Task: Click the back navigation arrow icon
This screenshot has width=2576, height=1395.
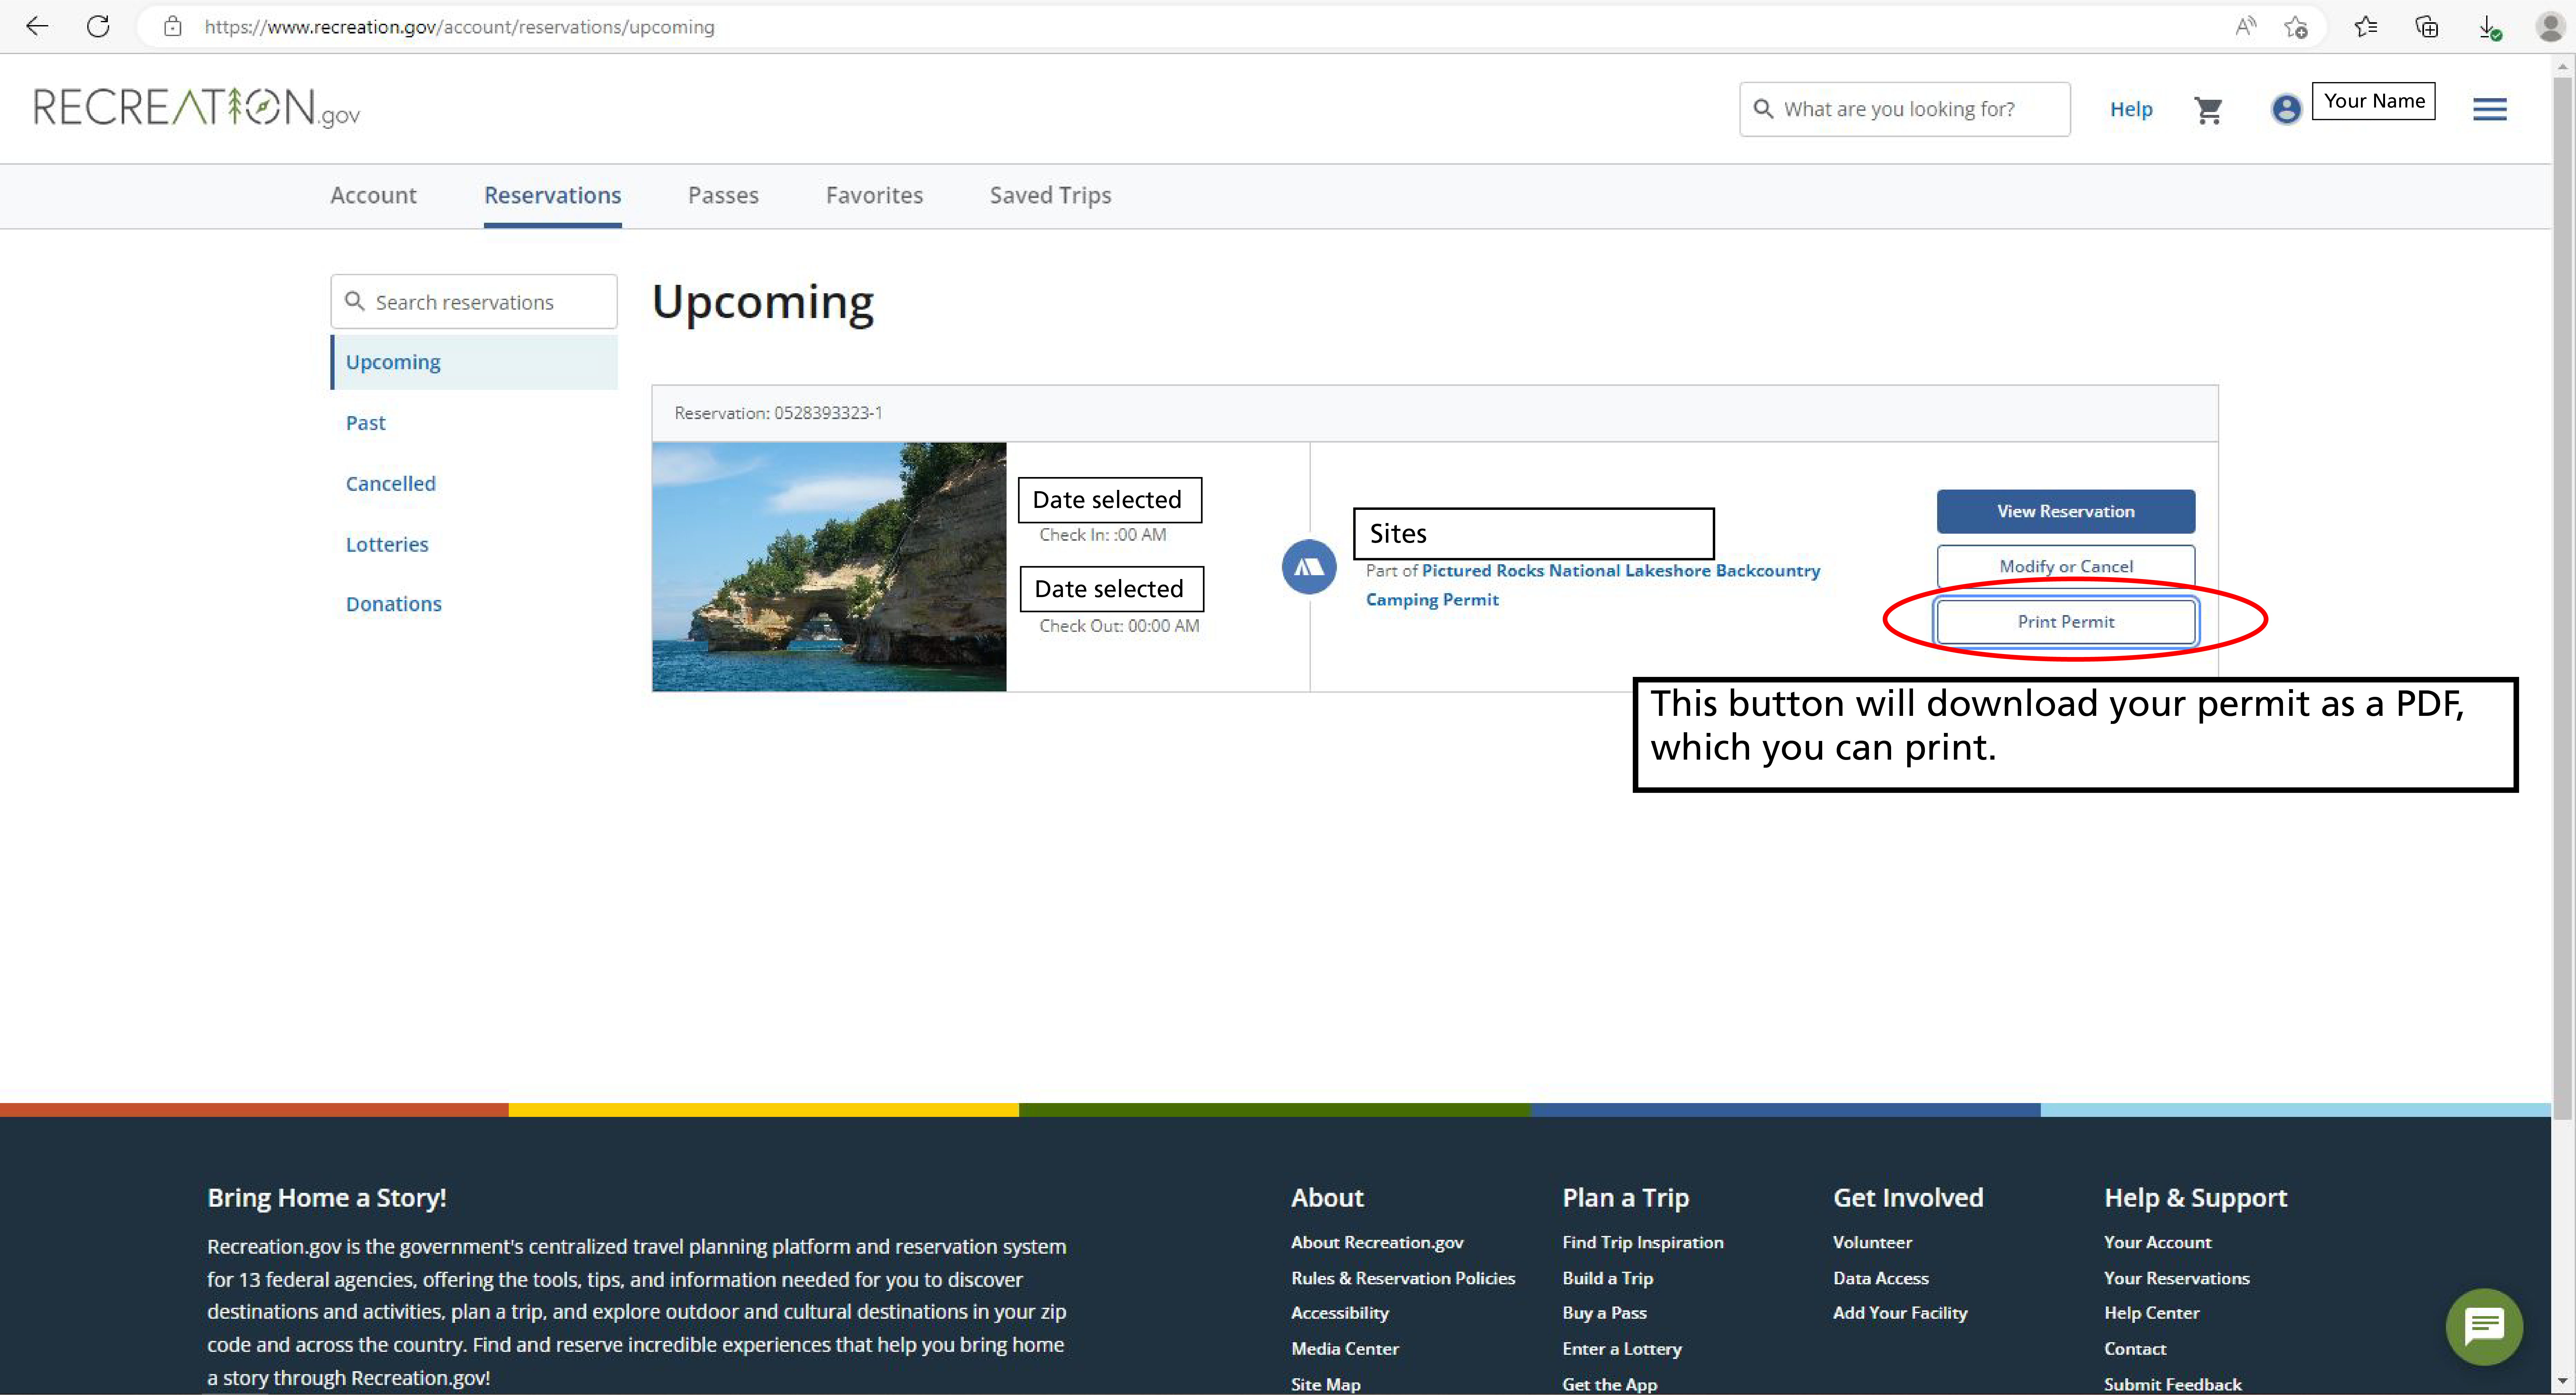Action: coord(34,26)
